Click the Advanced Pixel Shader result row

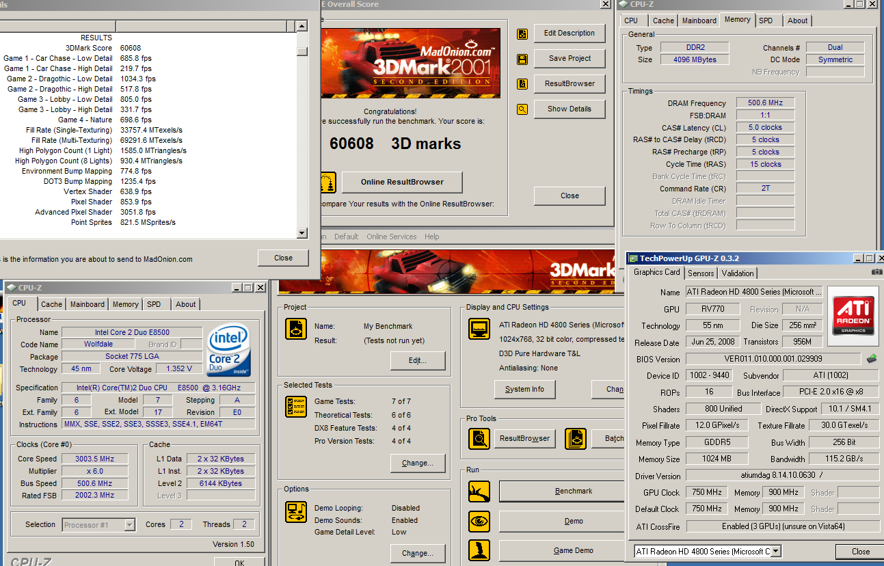pyautogui.click(x=148, y=212)
